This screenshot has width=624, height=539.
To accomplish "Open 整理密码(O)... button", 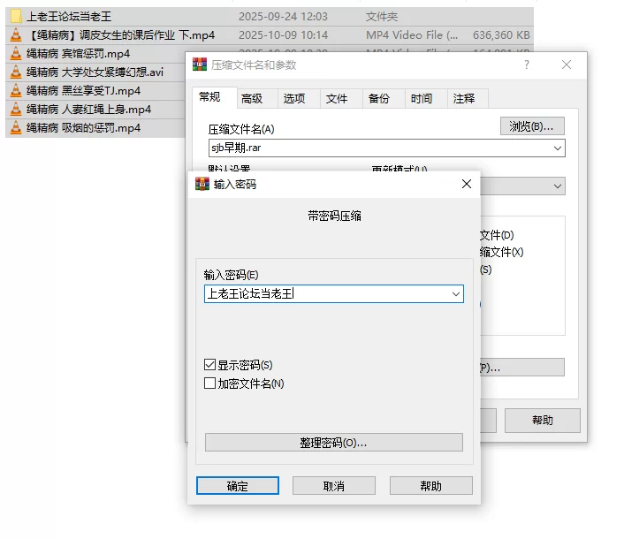I will click(x=334, y=443).
